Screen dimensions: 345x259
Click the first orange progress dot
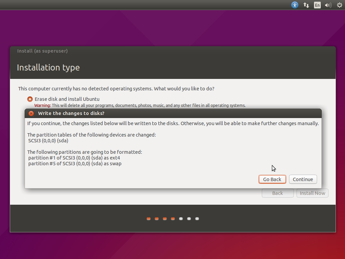point(149,219)
